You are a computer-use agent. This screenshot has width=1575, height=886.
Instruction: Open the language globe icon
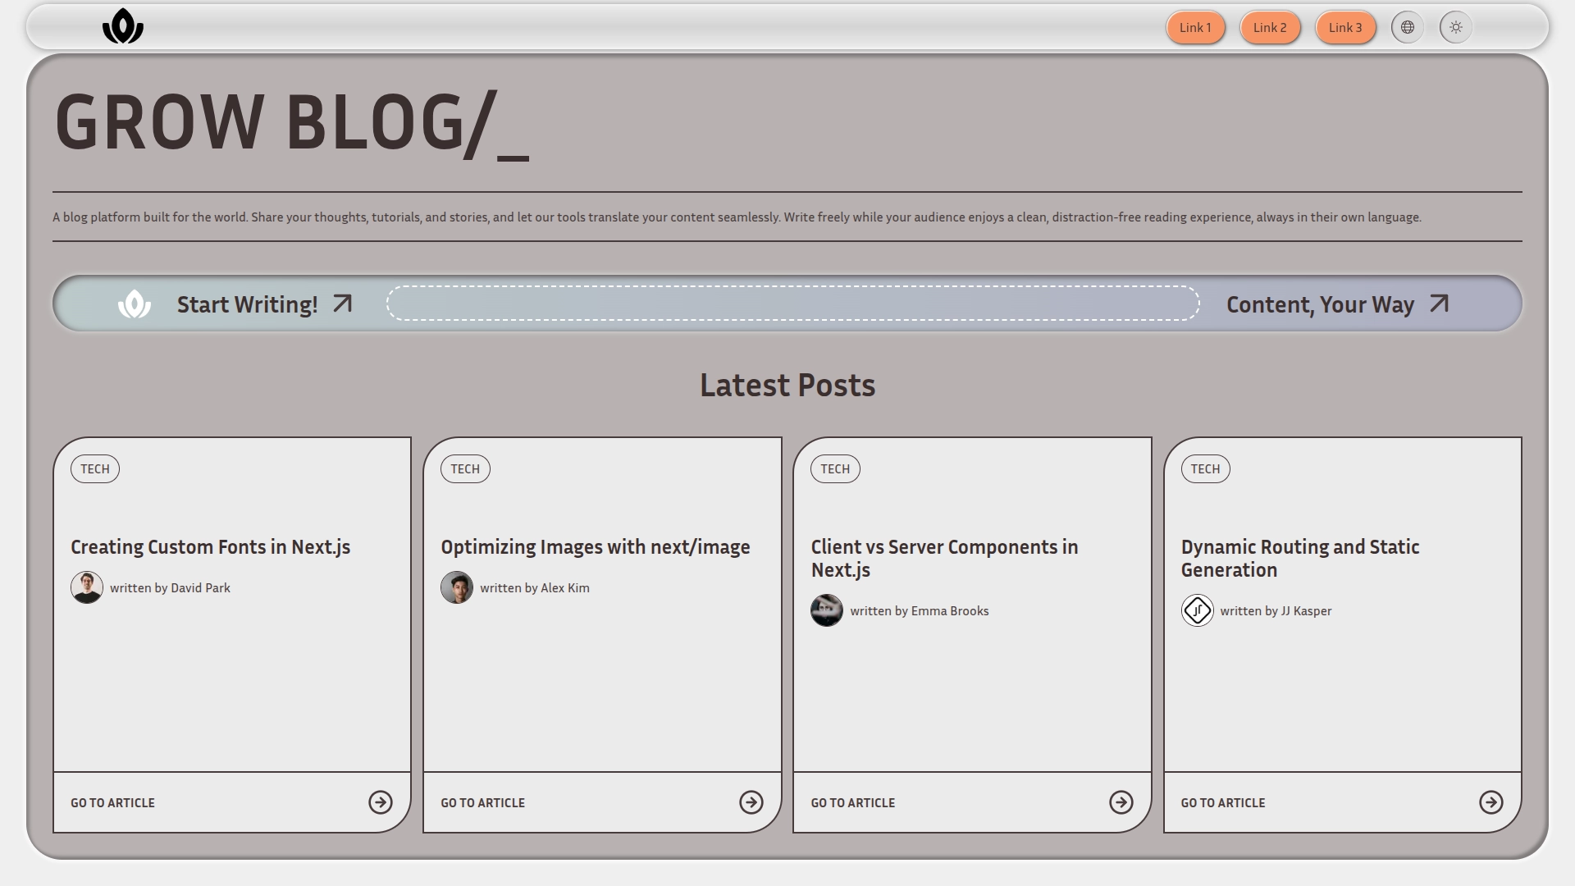tap(1408, 27)
